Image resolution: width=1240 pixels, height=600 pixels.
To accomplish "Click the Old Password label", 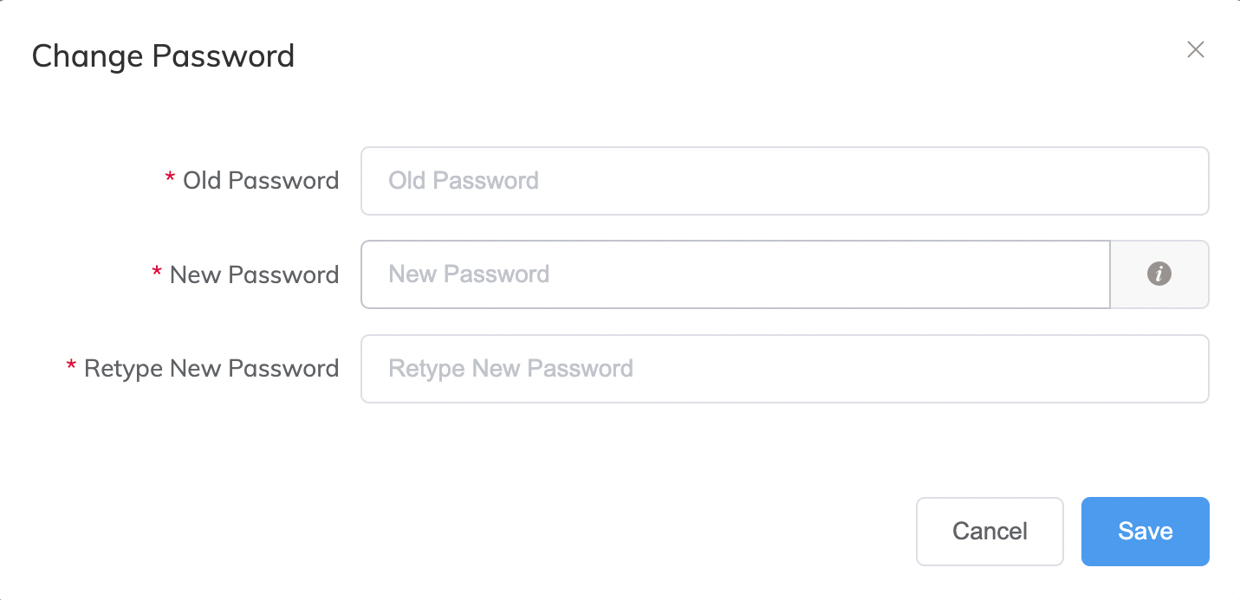I will [x=261, y=180].
